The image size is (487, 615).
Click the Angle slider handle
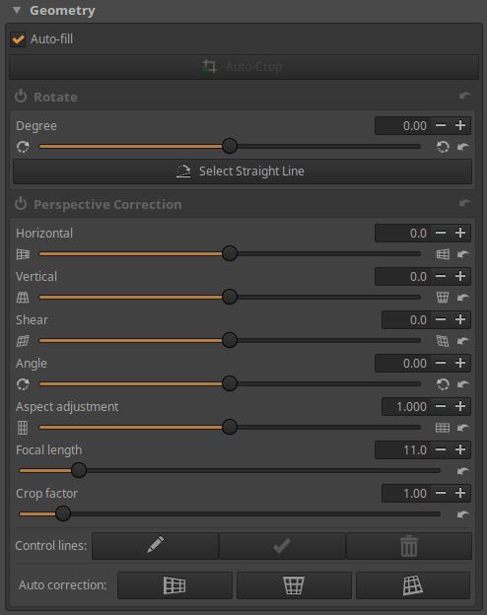click(x=230, y=383)
